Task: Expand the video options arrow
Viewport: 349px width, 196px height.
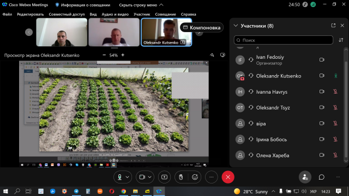Action: point(150,177)
